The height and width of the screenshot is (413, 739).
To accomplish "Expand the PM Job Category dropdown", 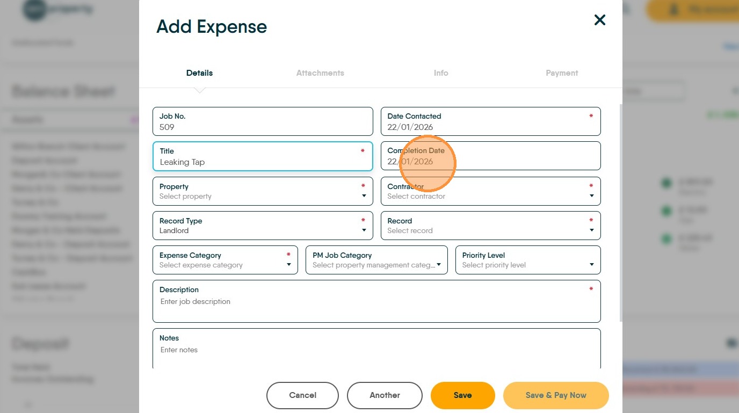I will [376, 260].
